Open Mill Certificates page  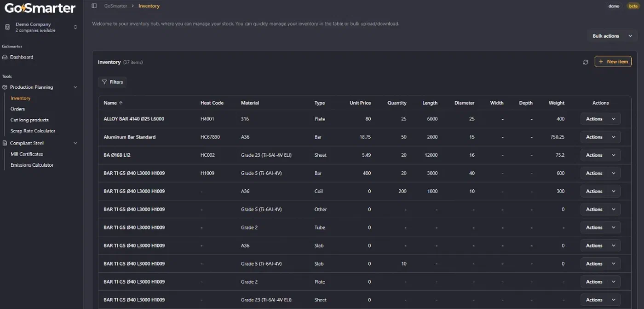27,154
